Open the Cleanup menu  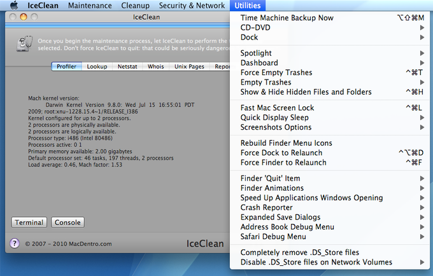point(135,6)
